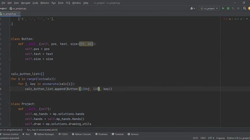Click the 'expression expected' status message
The image size is (250, 140).
9,138
